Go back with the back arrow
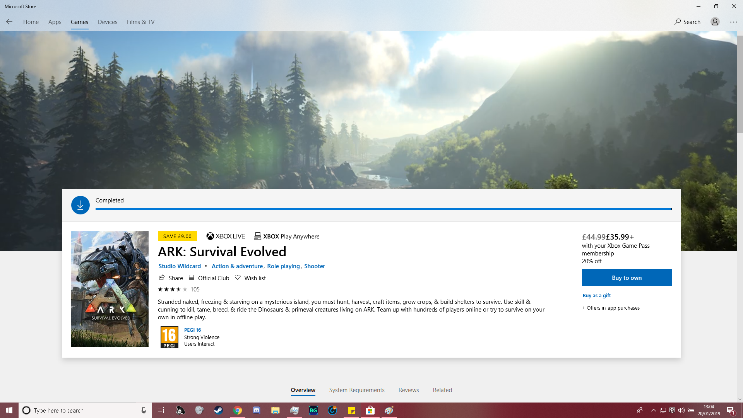The width and height of the screenshot is (743, 418). [9, 22]
